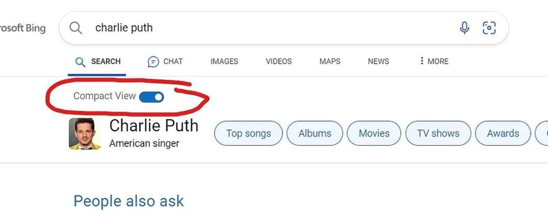This screenshot has height=219, width=548.
Task: Select the Albums chip
Action: point(315,133)
